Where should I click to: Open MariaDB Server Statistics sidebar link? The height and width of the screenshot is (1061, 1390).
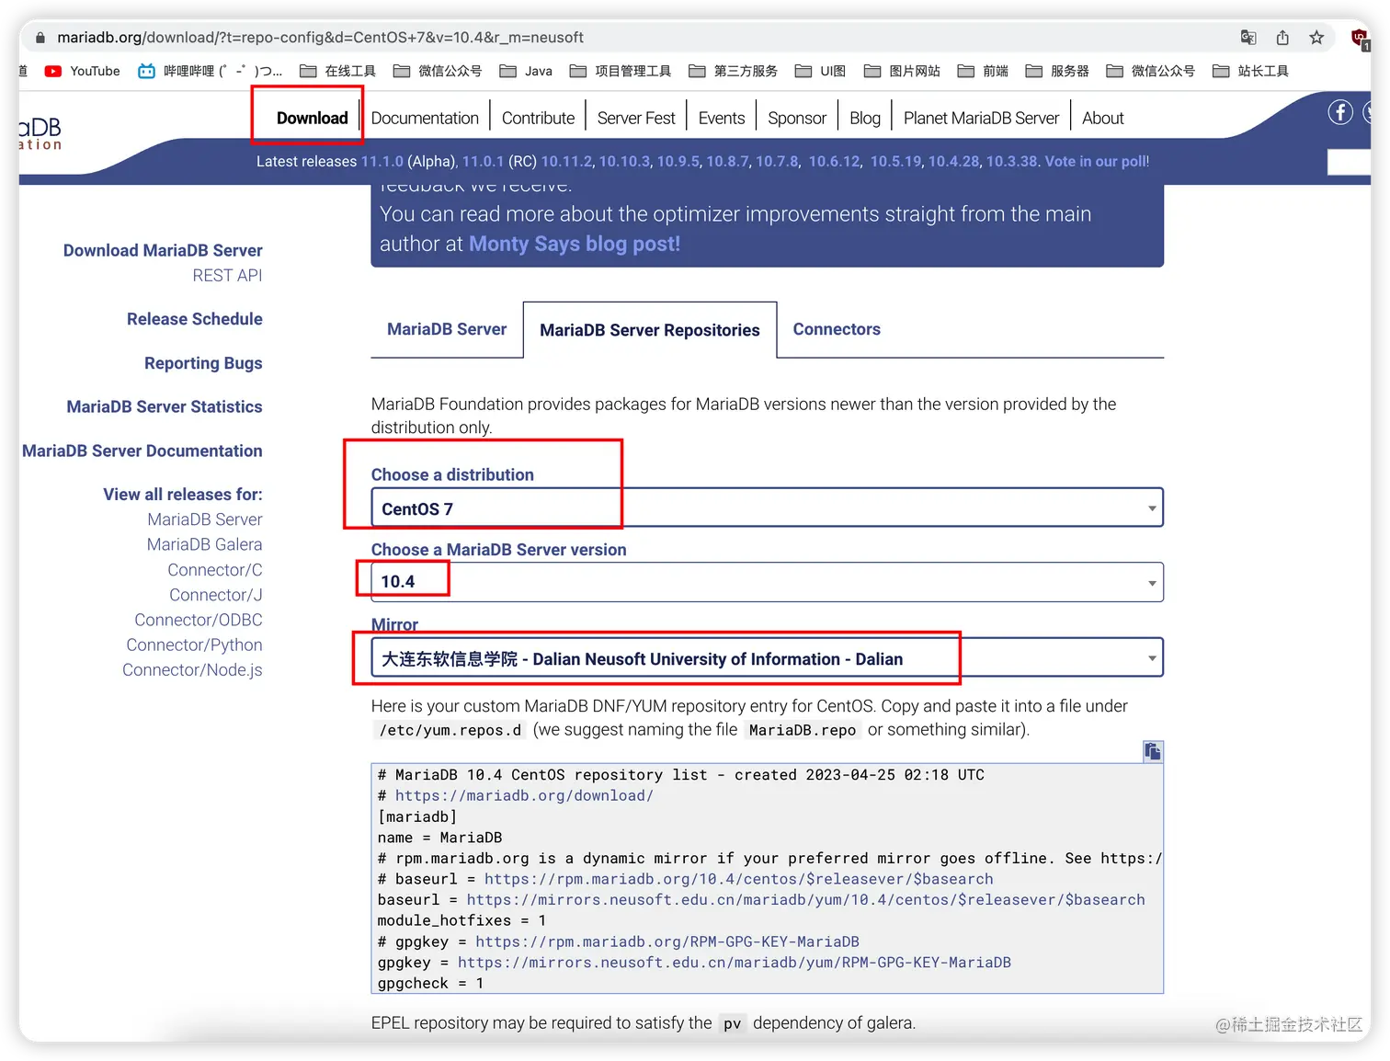[165, 406]
